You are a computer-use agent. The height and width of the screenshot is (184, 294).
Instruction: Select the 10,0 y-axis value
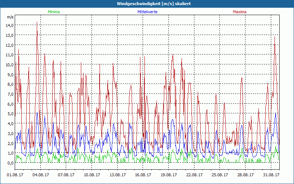(x=10, y=65)
